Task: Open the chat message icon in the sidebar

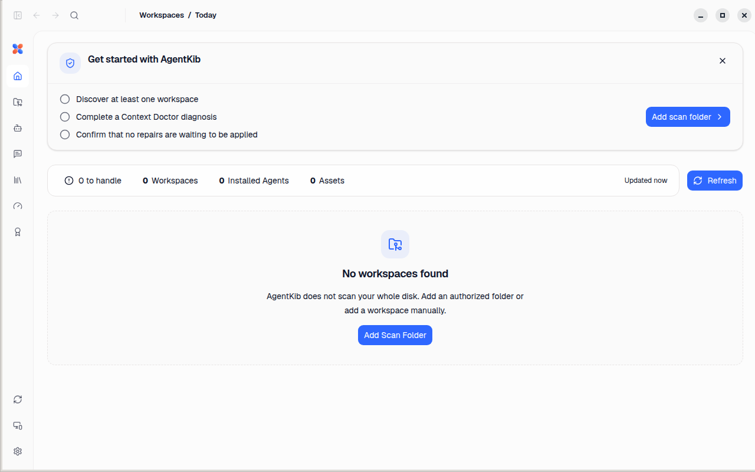Action: (x=18, y=154)
